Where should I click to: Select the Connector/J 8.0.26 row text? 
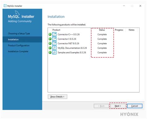(x=67, y=39)
